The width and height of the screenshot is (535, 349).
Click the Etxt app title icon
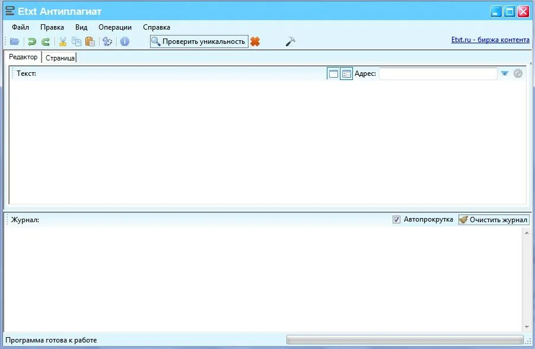10,11
